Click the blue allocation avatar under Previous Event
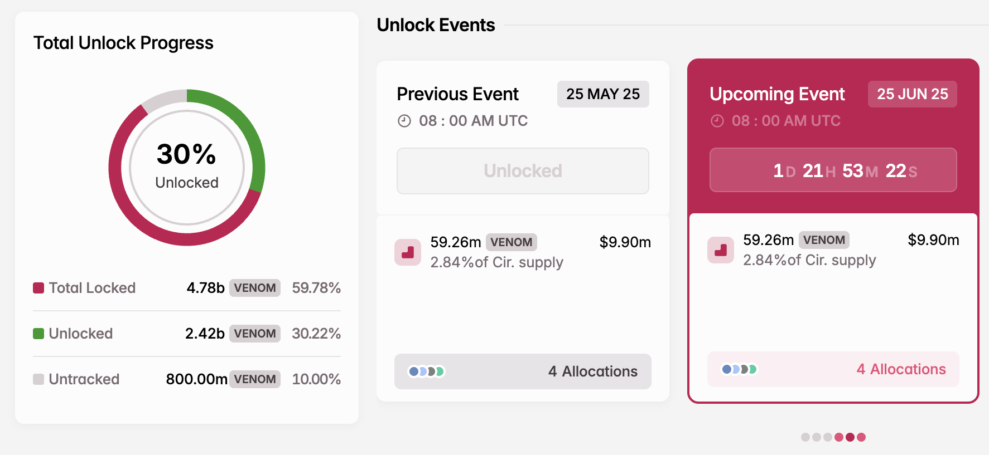989x455 pixels. click(x=413, y=371)
